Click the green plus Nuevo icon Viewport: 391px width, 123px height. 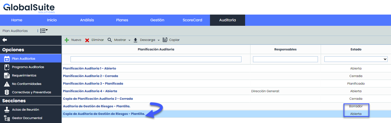(x=67, y=40)
